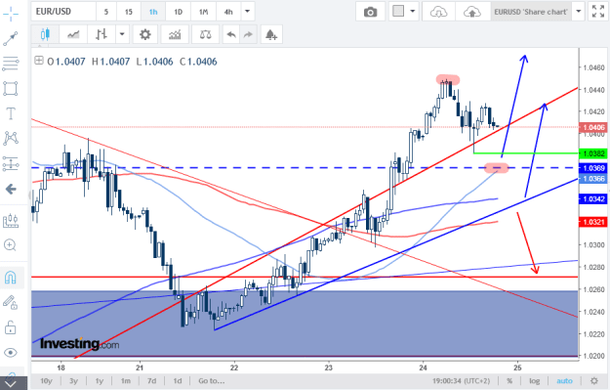
Task: Click the 19:00:34 (UTC+2) timezone clock
Action: 462,381
